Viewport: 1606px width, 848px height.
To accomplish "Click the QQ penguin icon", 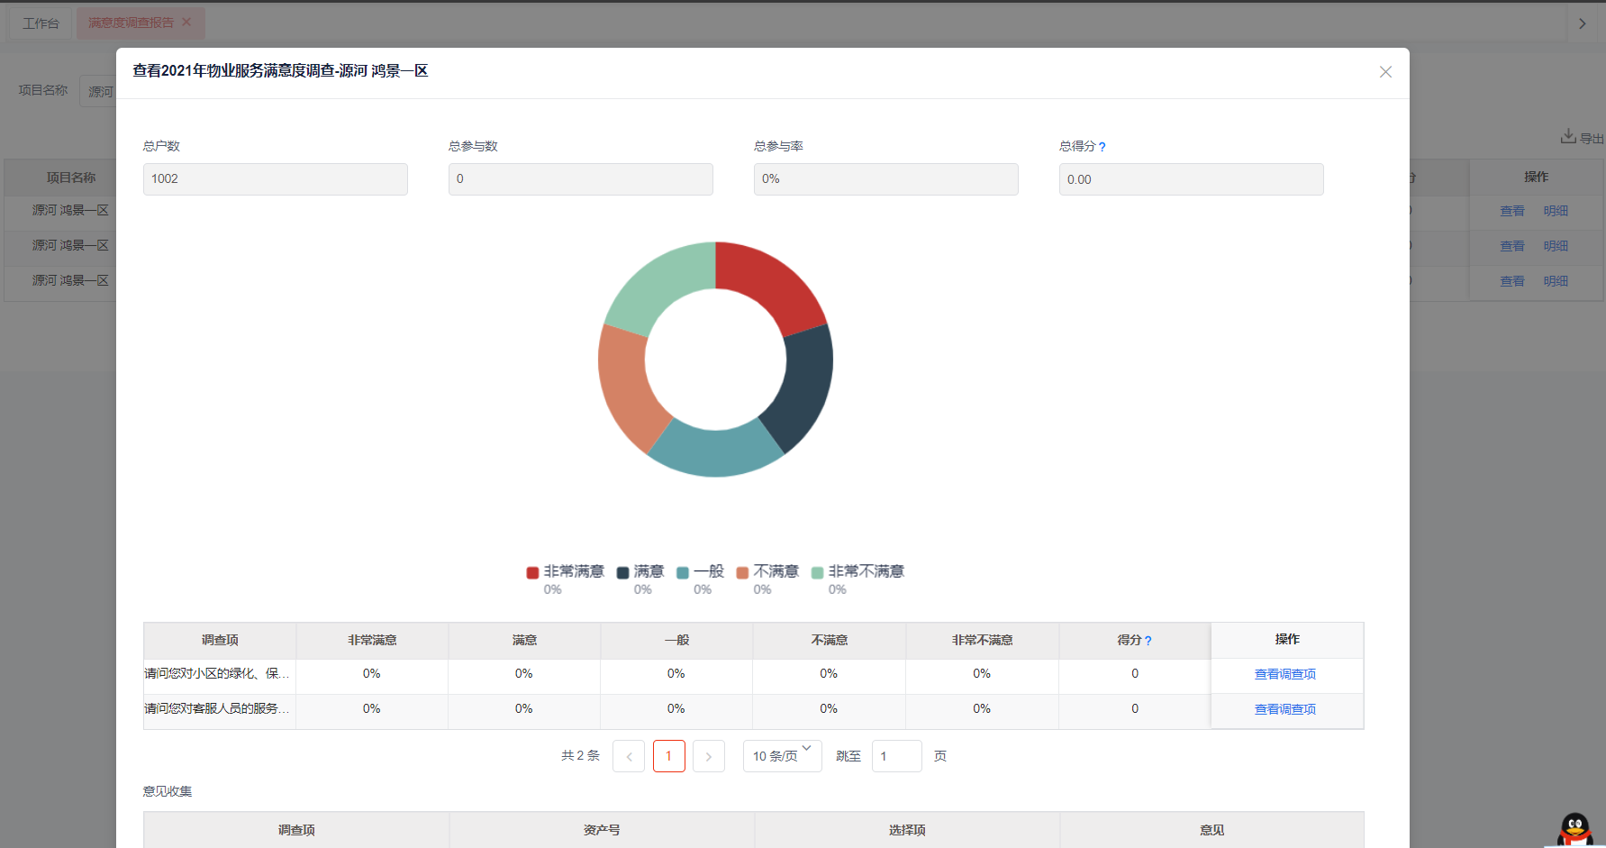I will (x=1574, y=830).
